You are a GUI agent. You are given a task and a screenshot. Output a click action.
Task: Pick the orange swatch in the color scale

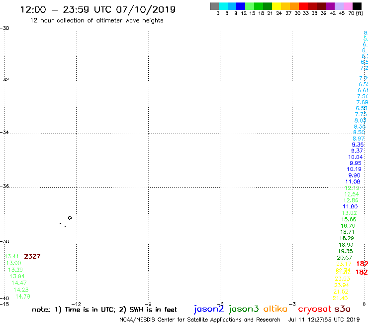click(x=294, y=6)
